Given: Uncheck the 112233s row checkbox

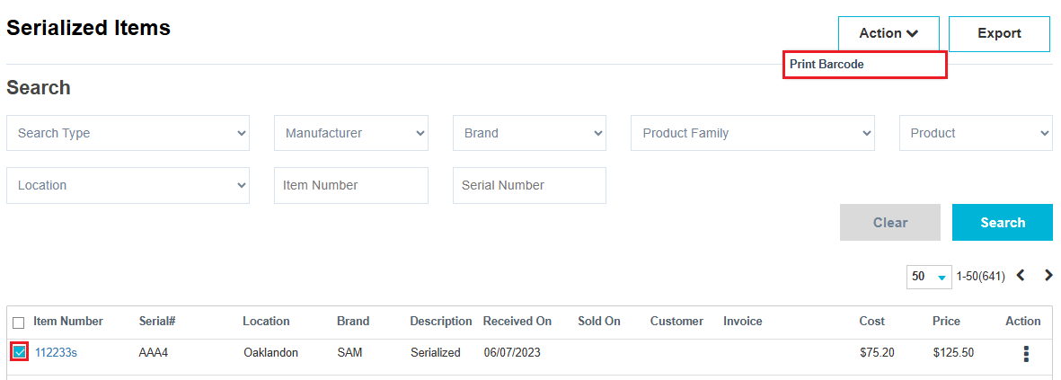Looking at the screenshot, I should [19, 352].
